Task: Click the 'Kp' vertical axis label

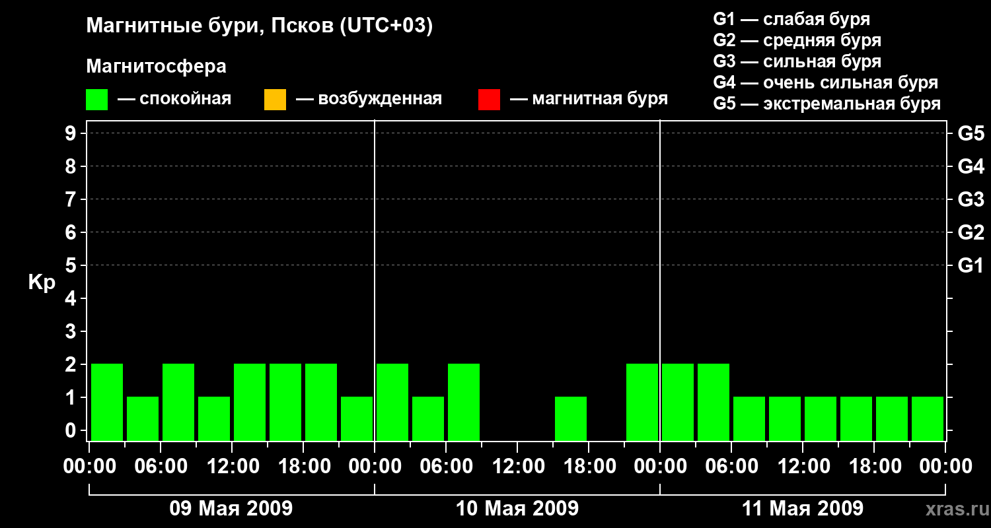Action: click(x=42, y=282)
